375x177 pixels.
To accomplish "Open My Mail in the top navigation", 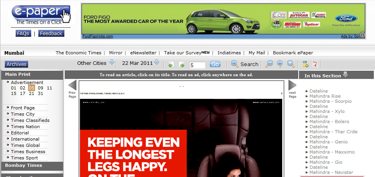I will 257,53.
